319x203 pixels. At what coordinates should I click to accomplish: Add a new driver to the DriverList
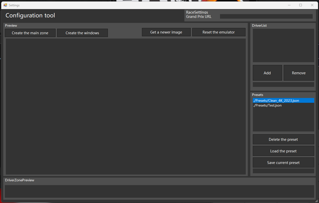coord(267,73)
